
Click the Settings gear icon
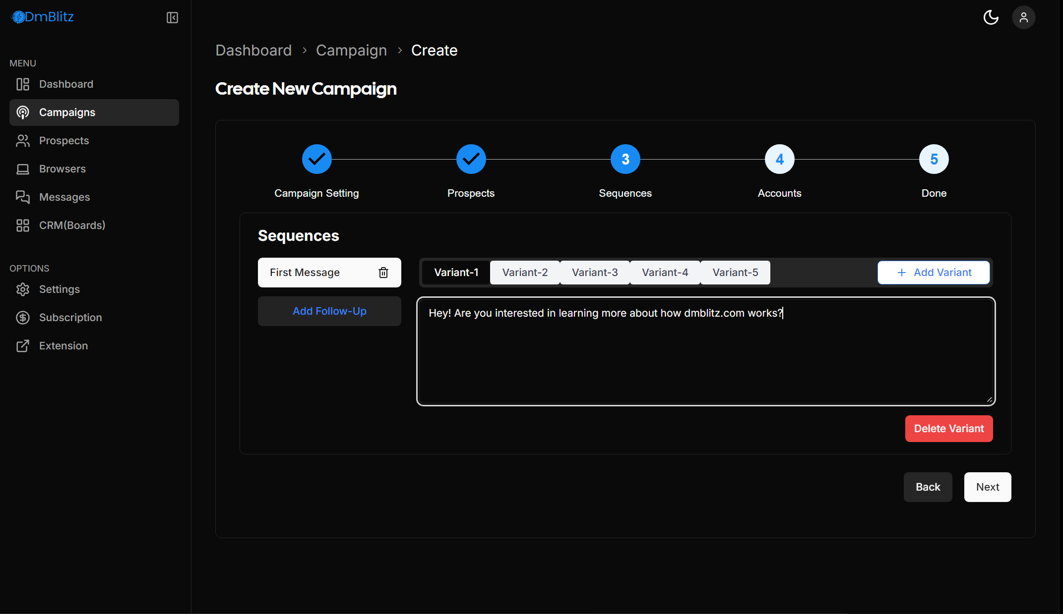point(23,289)
